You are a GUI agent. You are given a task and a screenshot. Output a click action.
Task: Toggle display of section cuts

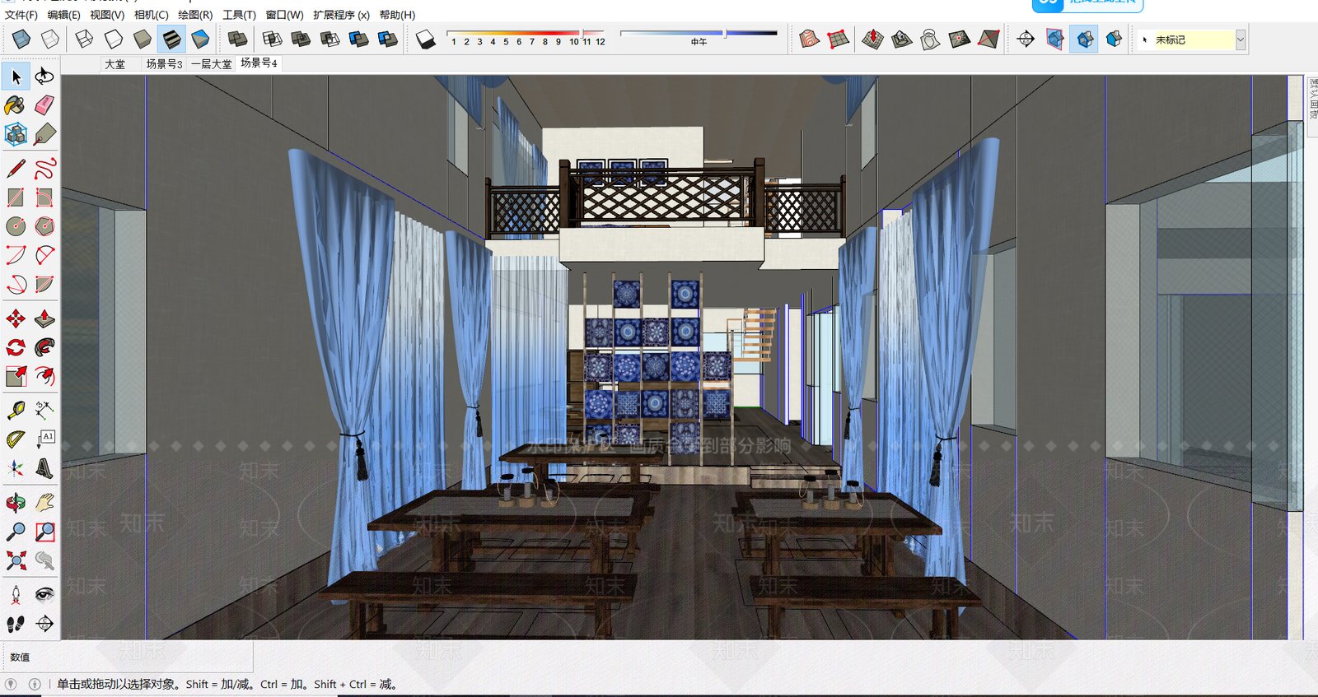(x=1086, y=39)
